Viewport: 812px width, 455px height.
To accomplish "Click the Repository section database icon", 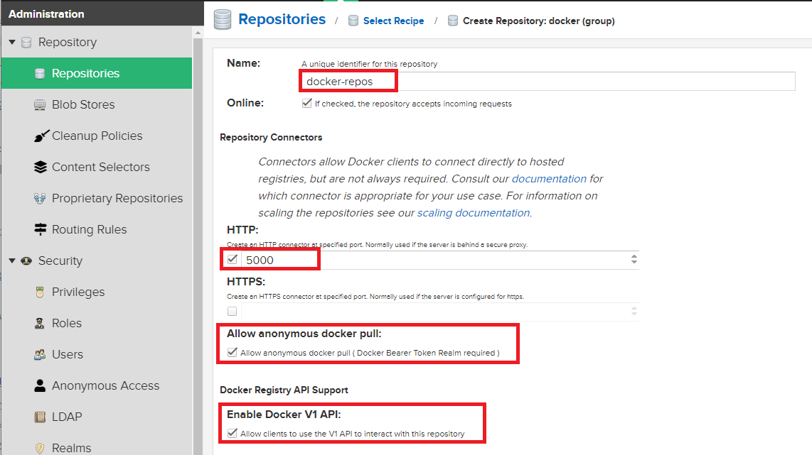I will click(26, 43).
